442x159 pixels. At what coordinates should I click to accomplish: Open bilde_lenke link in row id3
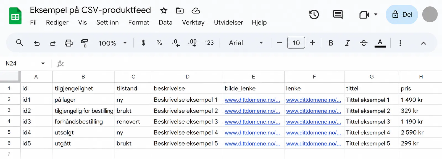tap(252, 122)
